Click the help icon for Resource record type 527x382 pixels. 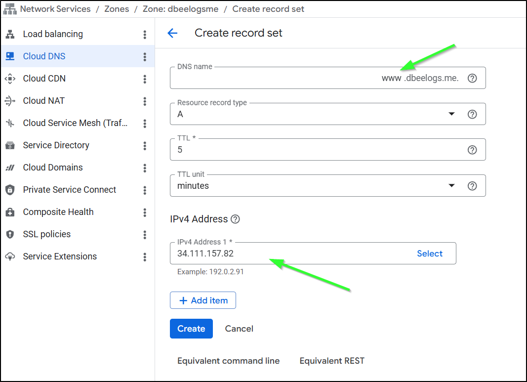coord(472,114)
